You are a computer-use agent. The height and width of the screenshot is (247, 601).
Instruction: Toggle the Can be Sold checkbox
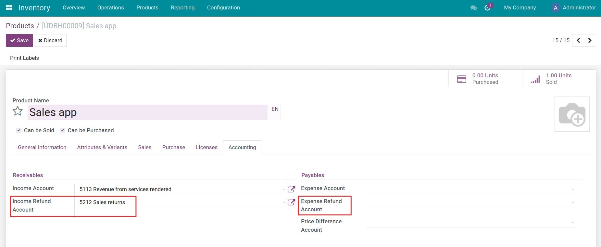(19, 130)
